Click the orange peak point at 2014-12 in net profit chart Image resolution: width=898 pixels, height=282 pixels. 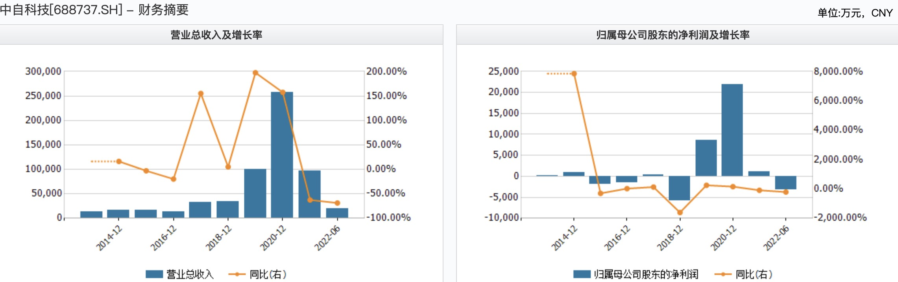point(574,74)
